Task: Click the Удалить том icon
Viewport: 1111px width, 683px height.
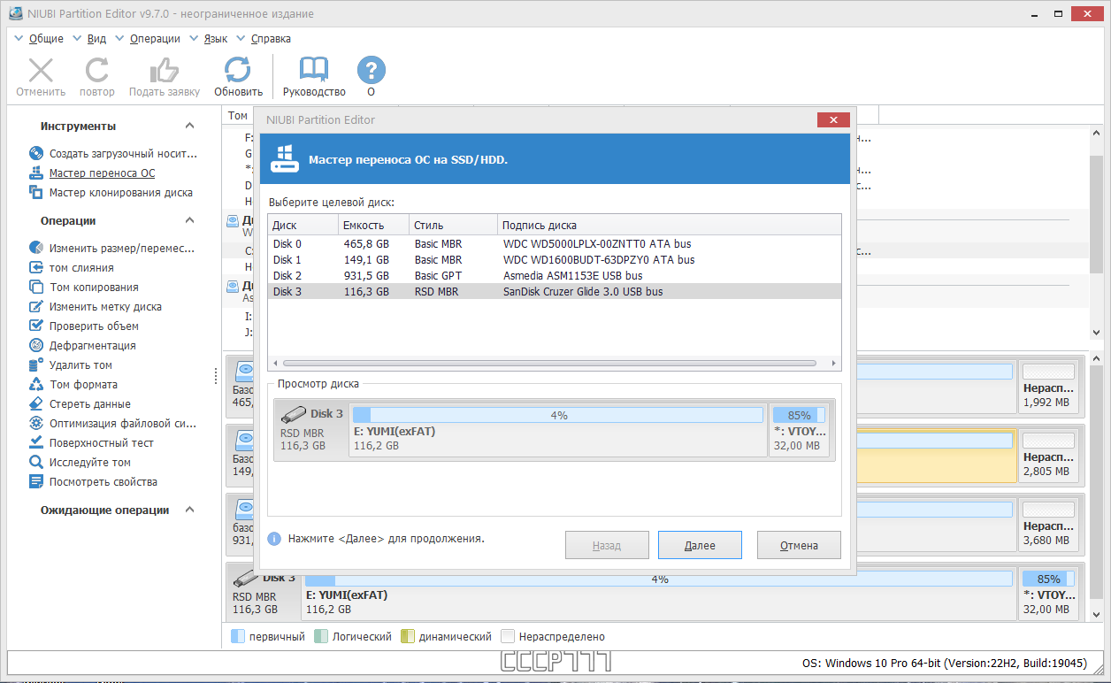Action: [x=36, y=365]
